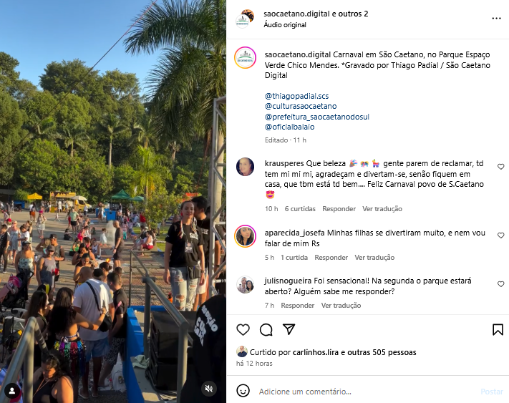The height and width of the screenshot is (403, 509).
Task: Open 'outros 2' collaborators in header
Action: coord(353,14)
